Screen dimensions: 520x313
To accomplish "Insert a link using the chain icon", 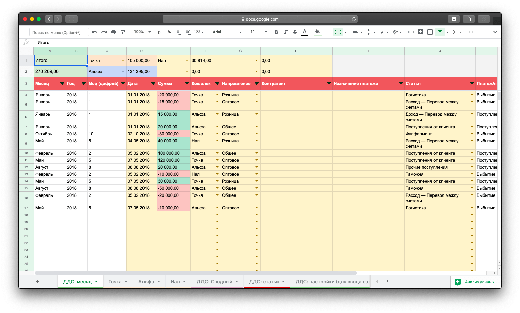I will 411,32.
